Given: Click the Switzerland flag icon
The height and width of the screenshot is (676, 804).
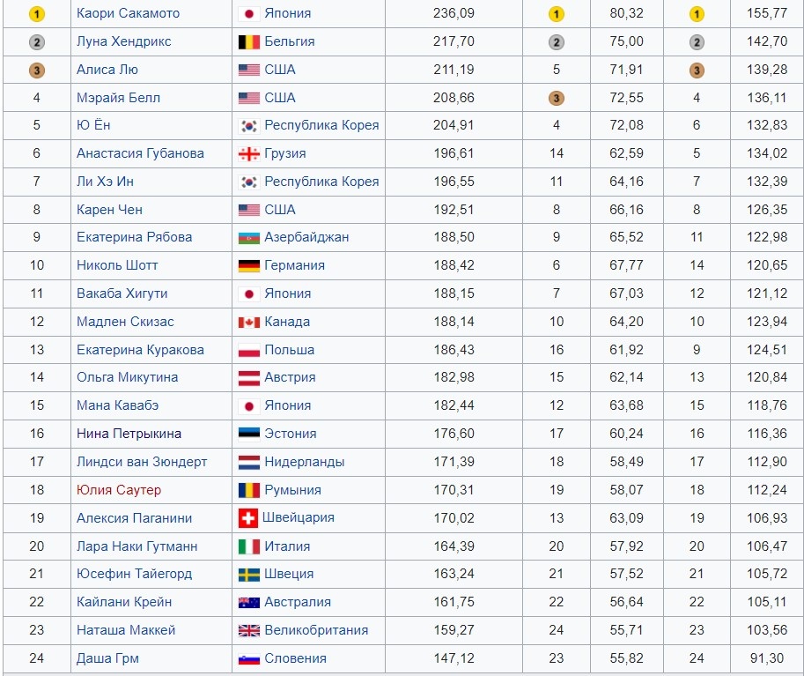Looking at the screenshot, I should point(248,518).
